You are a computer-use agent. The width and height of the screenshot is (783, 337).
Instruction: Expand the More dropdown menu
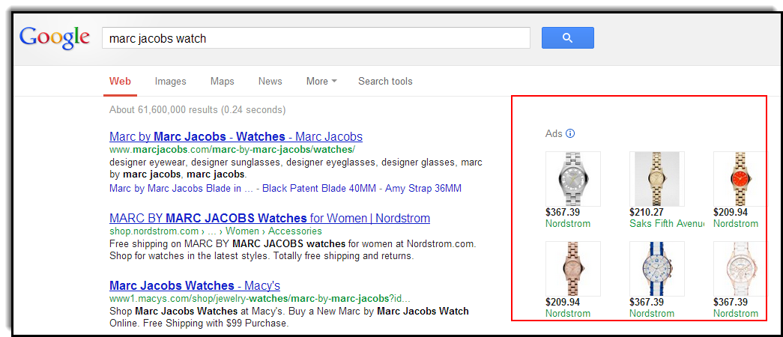[x=321, y=82]
